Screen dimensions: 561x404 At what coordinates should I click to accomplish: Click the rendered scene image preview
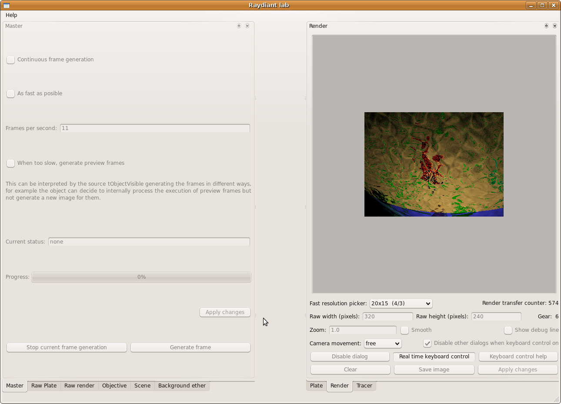point(434,164)
